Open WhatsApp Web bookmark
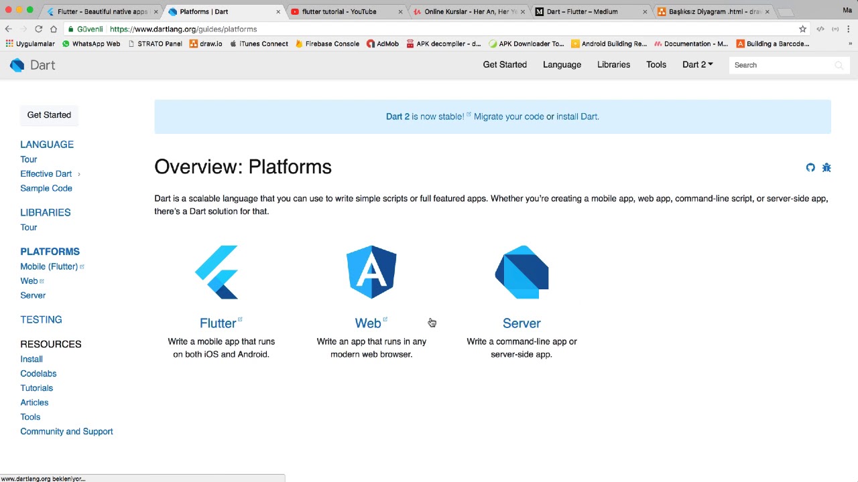The image size is (858, 482). pos(91,44)
